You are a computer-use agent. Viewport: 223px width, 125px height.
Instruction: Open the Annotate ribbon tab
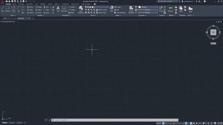click(x=21, y=4)
